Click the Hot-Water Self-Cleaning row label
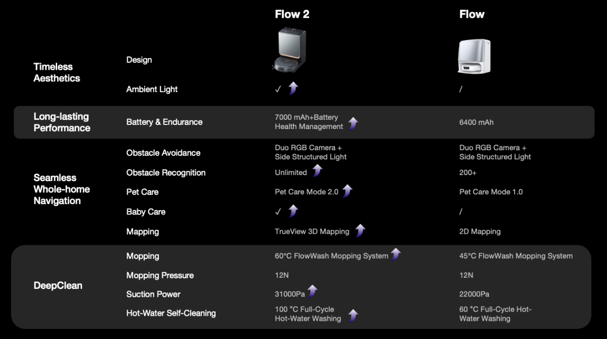Viewport: 607px width, 339px height. [x=171, y=313]
